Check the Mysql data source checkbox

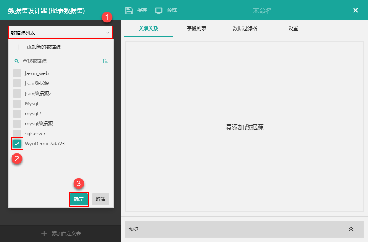point(17,104)
